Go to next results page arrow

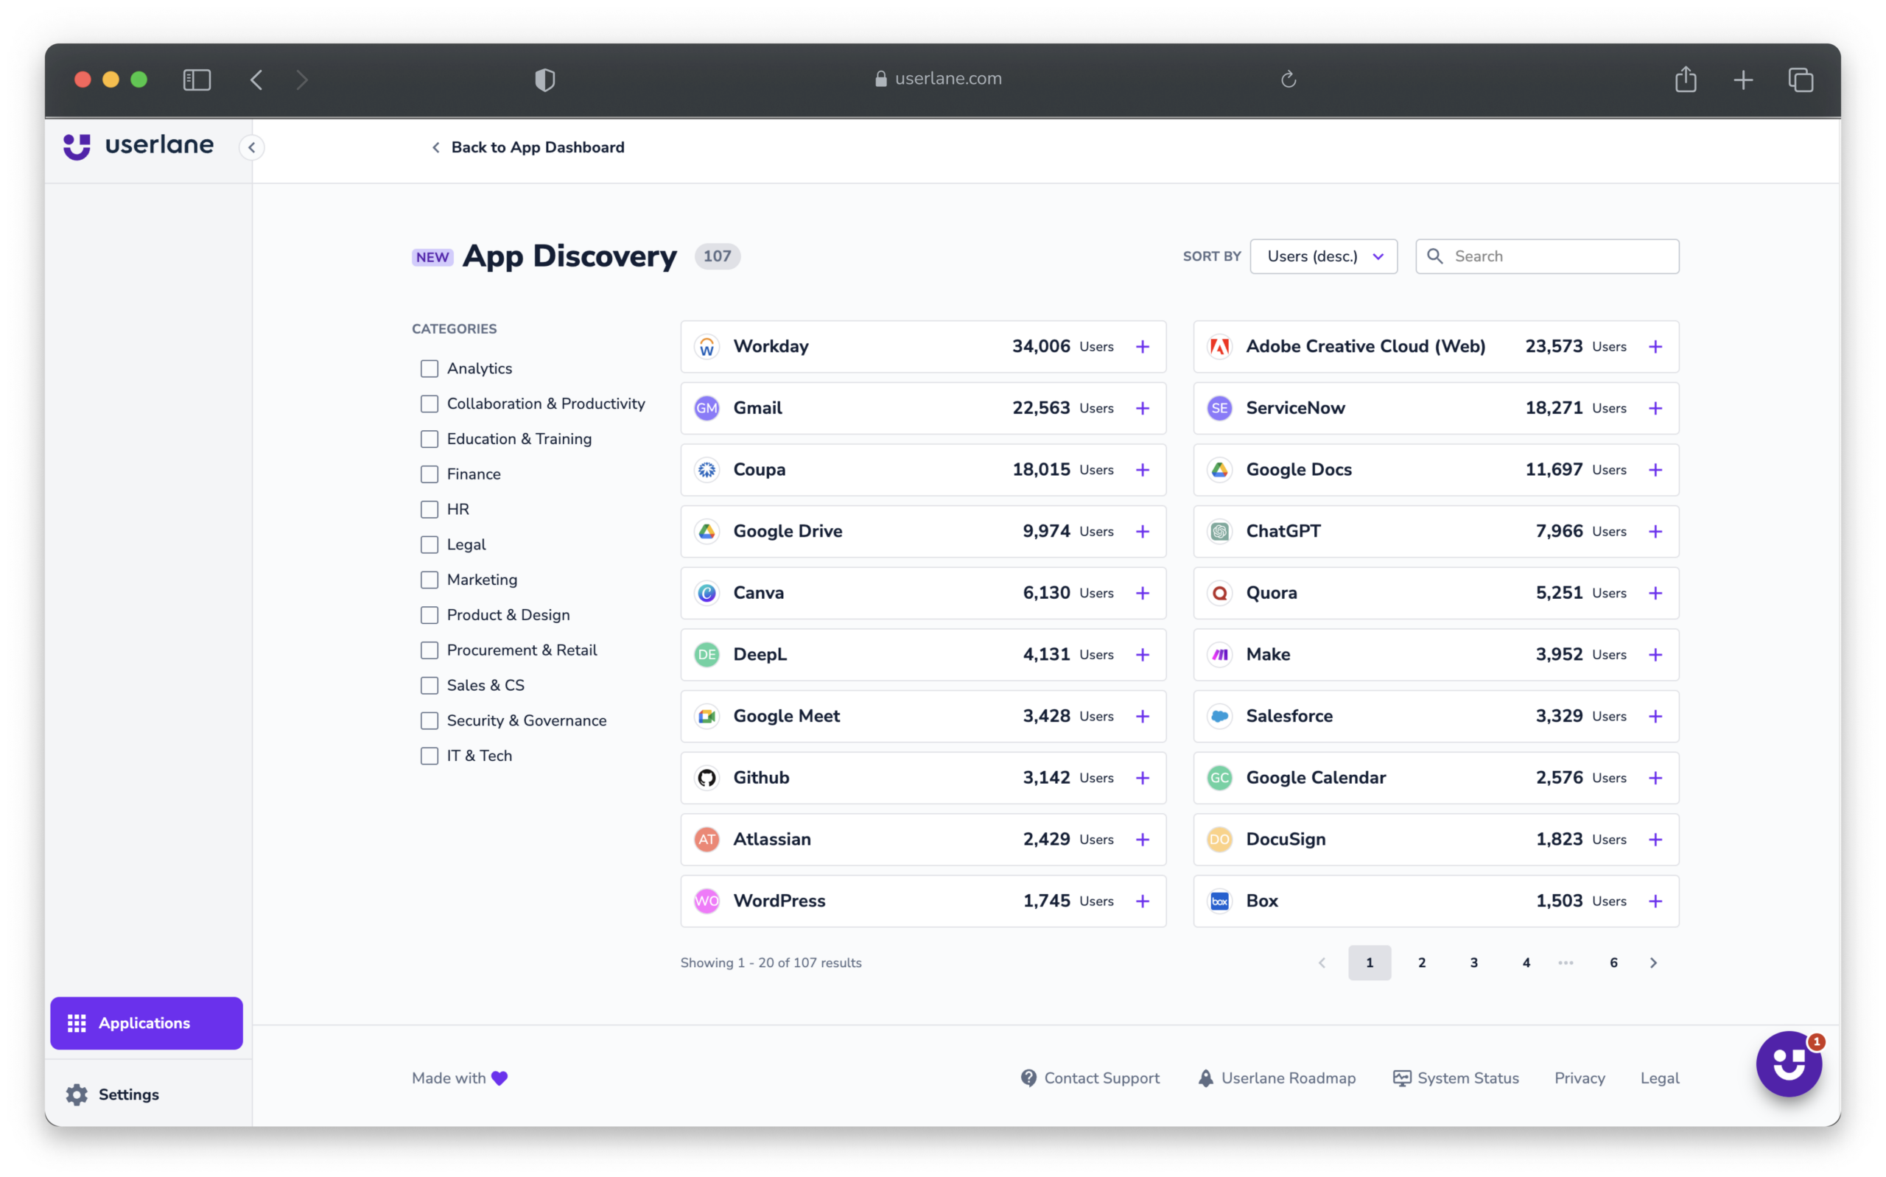click(1653, 963)
